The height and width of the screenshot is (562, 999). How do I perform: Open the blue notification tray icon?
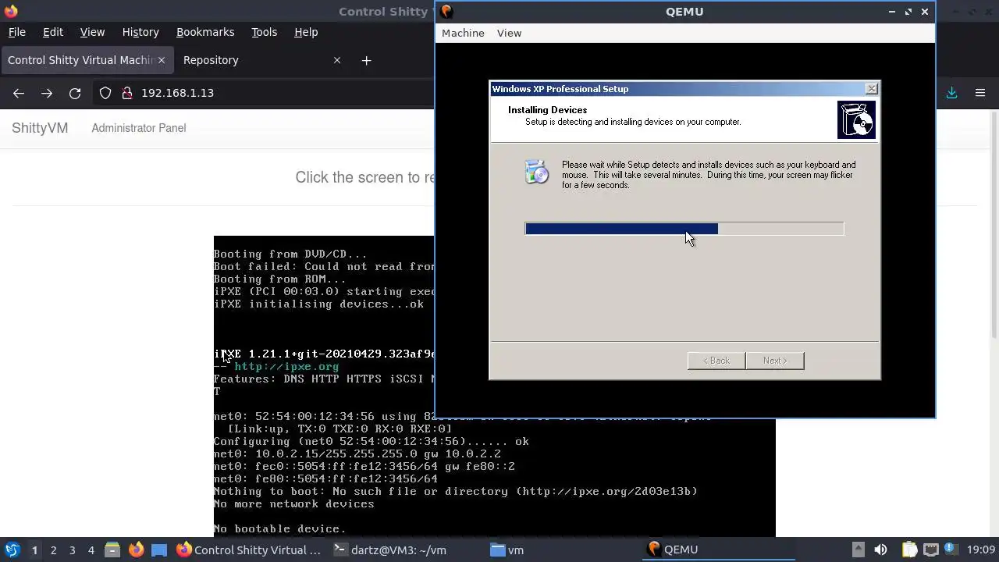pyautogui.click(x=950, y=550)
